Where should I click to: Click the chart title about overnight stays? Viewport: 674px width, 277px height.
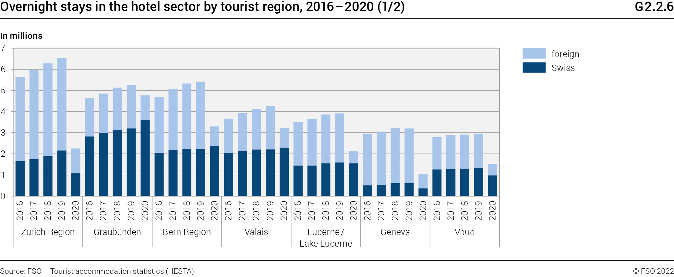click(x=202, y=7)
